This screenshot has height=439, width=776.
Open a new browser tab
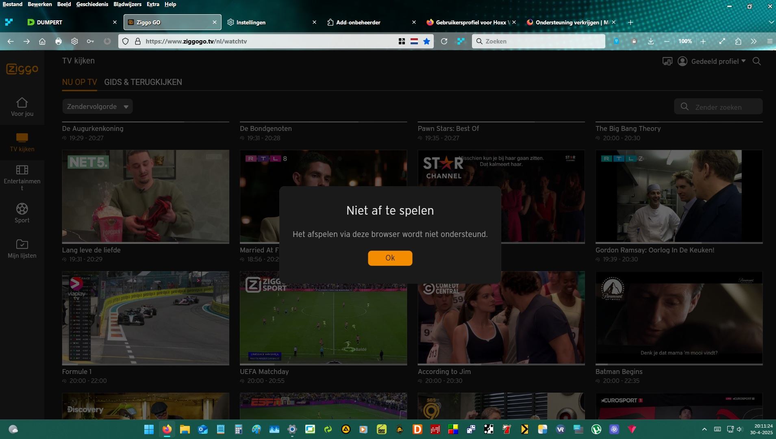[630, 22]
